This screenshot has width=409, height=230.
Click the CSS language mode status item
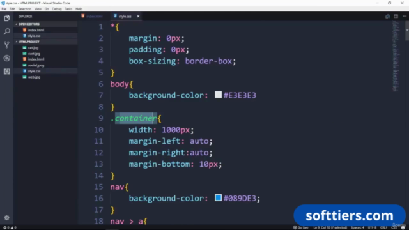394,227
